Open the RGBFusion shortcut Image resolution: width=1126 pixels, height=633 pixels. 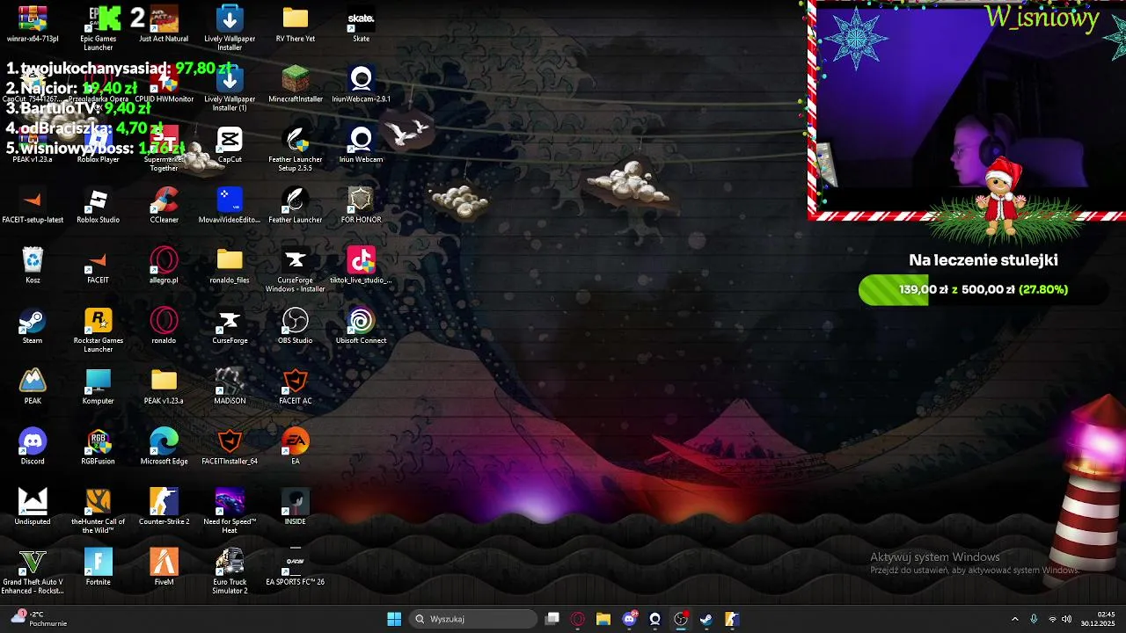(98, 447)
